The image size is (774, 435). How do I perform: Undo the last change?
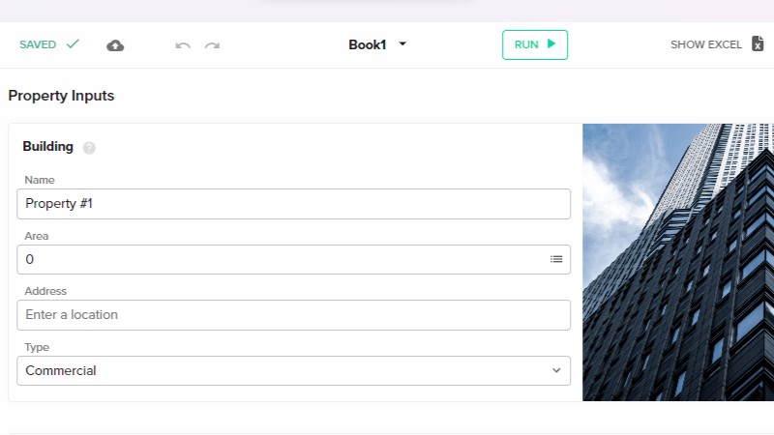[182, 45]
